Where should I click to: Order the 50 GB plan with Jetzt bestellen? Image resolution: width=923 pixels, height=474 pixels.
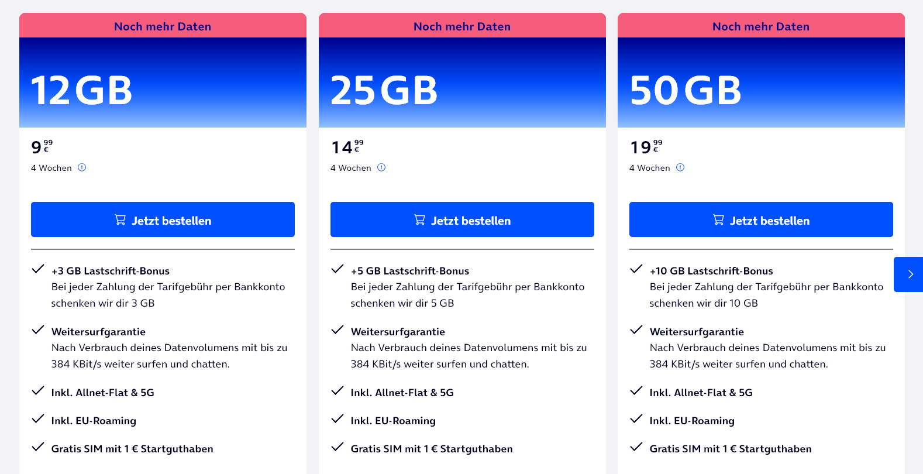click(761, 219)
